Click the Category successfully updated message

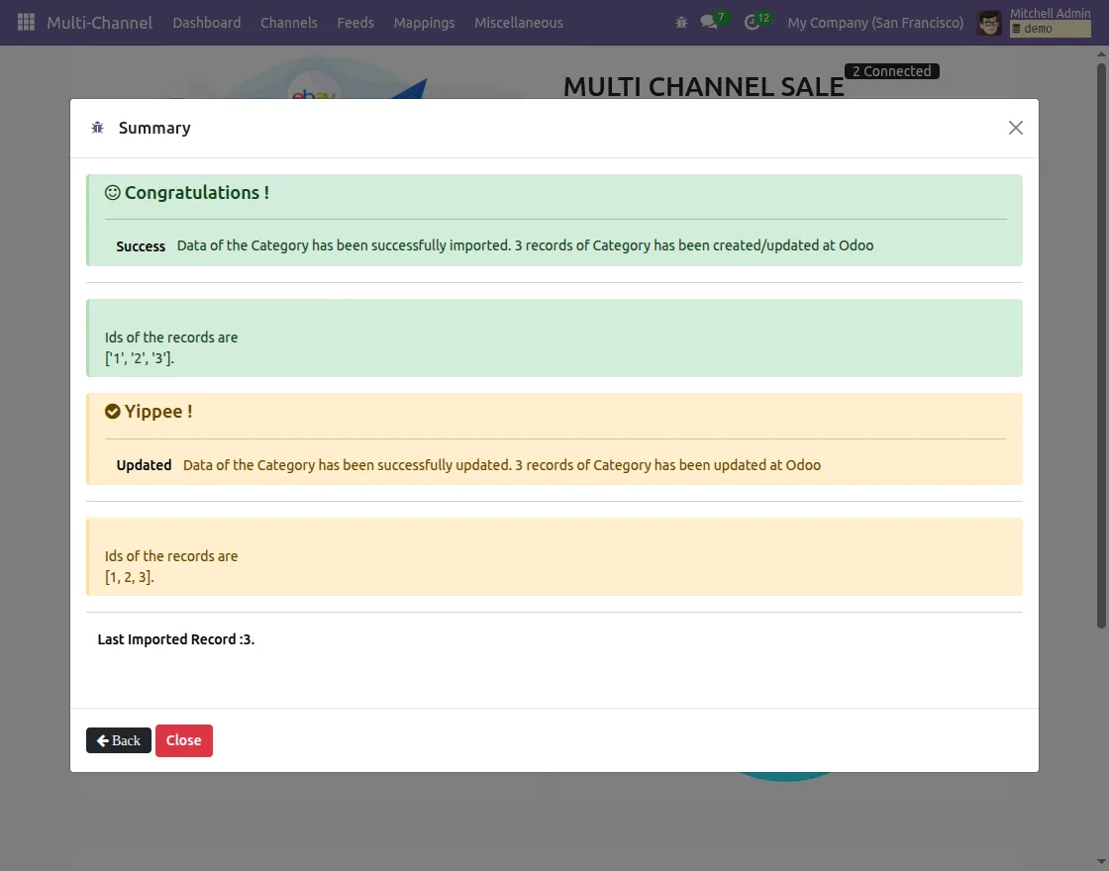click(x=502, y=465)
